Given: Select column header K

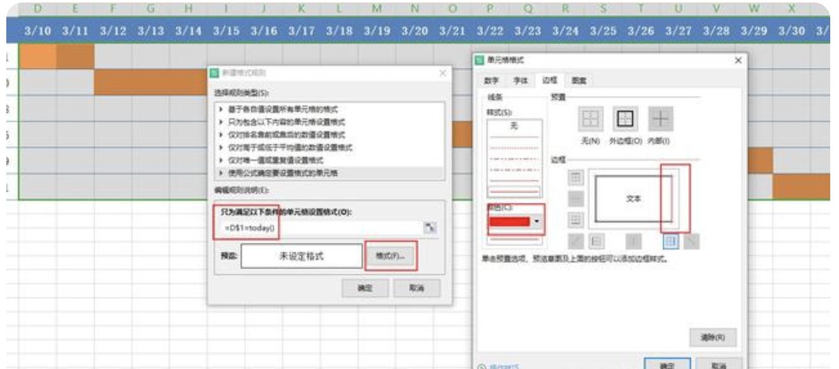Looking at the screenshot, I should point(301,9).
